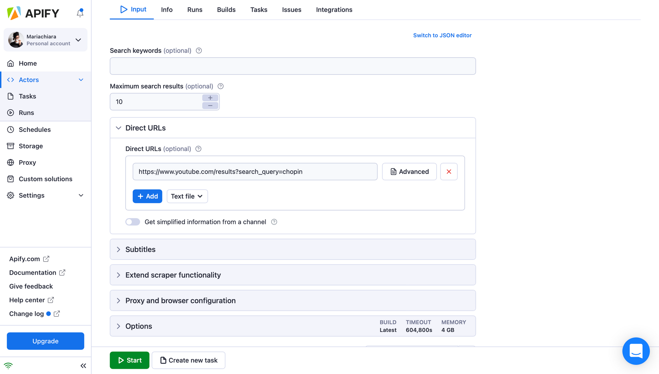
Task: Click the Maximum search results field
Action: (156, 102)
